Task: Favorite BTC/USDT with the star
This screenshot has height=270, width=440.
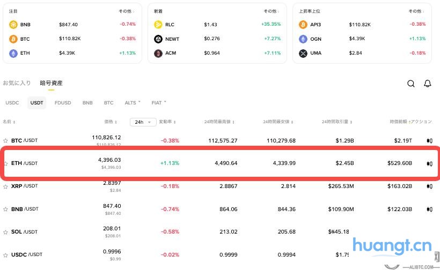Action: tap(5, 141)
